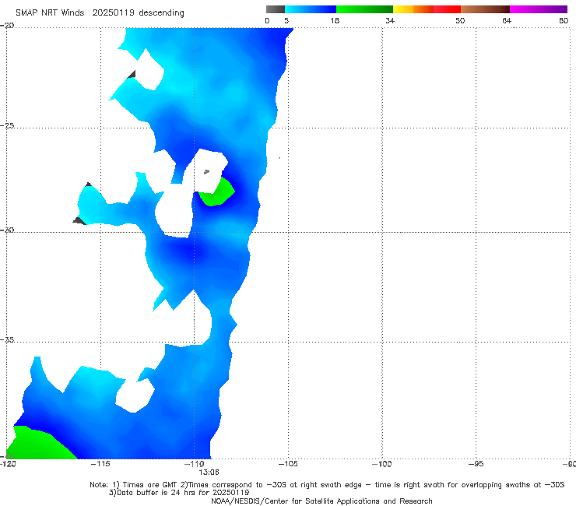Image resolution: width=576 pixels, height=506 pixels.
Task: Click the color bar label 18
Action: click(335, 20)
